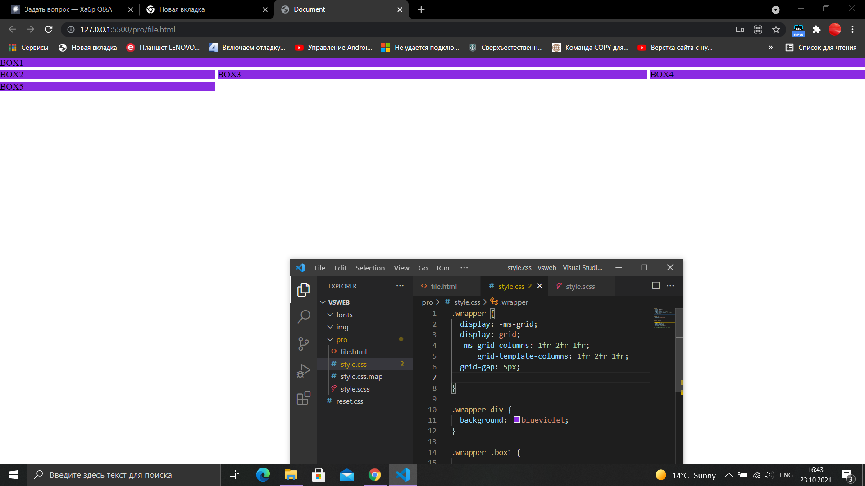Select style.css in the Explorer tree
865x486 pixels.
tap(365, 364)
